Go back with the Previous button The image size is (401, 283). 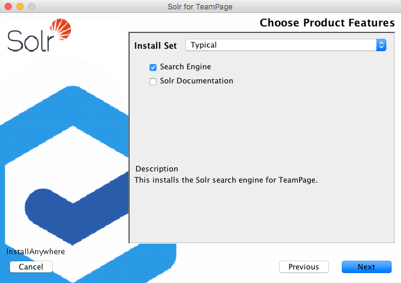click(x=304, y=267)
